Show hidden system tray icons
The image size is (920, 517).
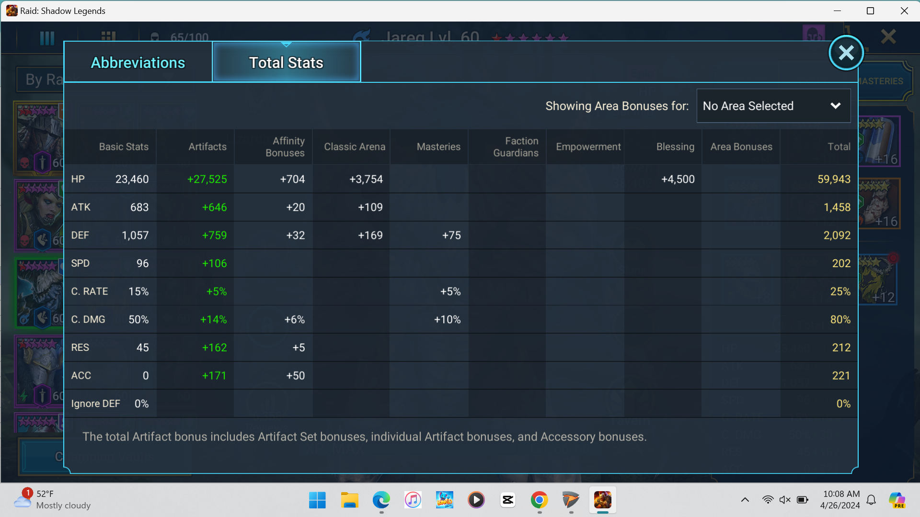(x=745, y=500)
